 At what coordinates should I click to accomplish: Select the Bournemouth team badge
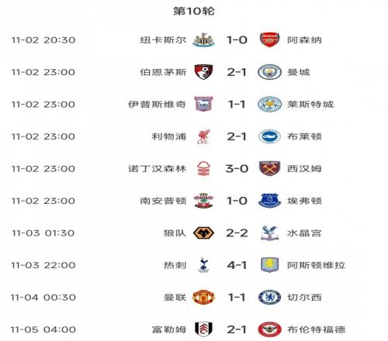click(x=203, y=72)
